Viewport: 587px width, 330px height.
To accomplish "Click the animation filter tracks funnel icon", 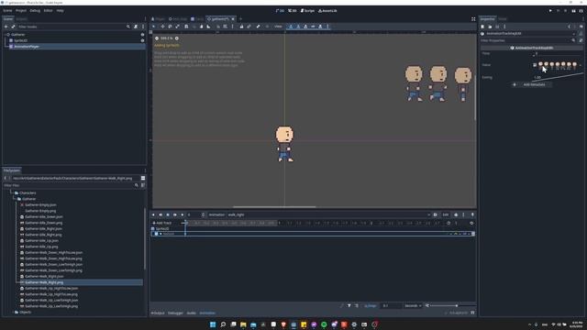I will 349,305.
